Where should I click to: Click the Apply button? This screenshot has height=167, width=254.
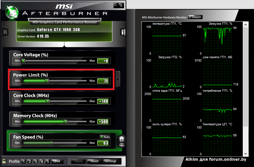pos(79,161)
